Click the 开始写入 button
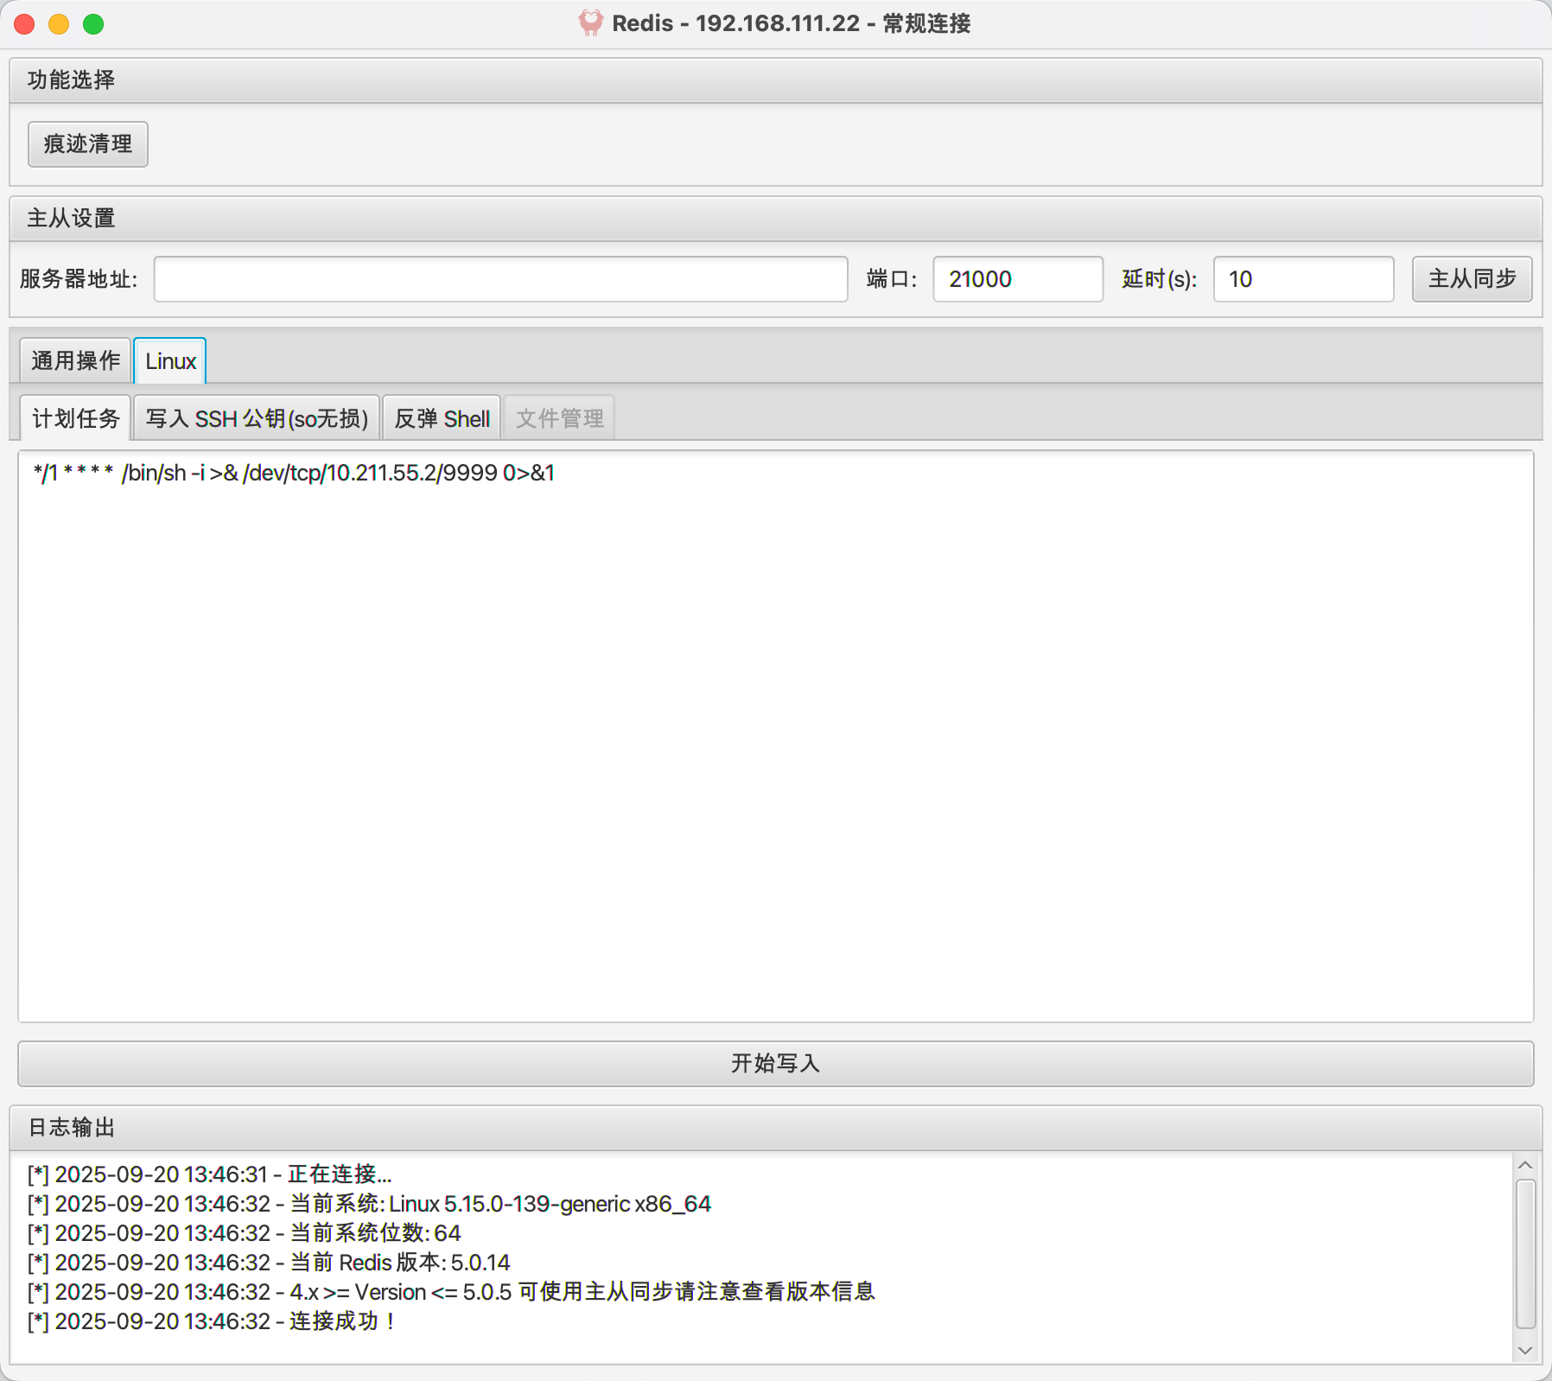Viewport: 1552px width, 1381px height. pos(776,1063)
